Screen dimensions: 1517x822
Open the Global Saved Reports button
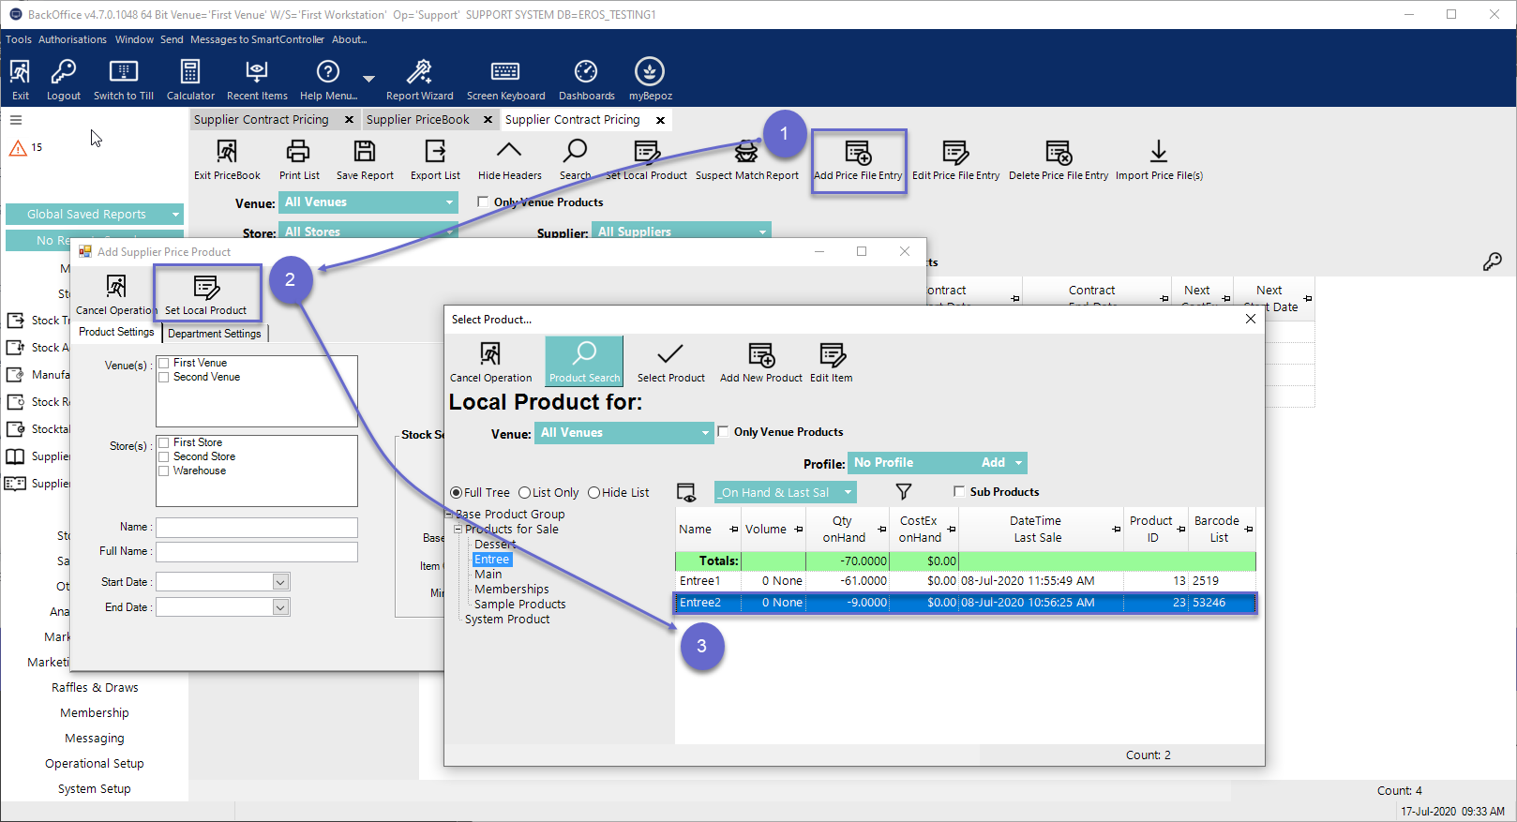tap(94, 215)
